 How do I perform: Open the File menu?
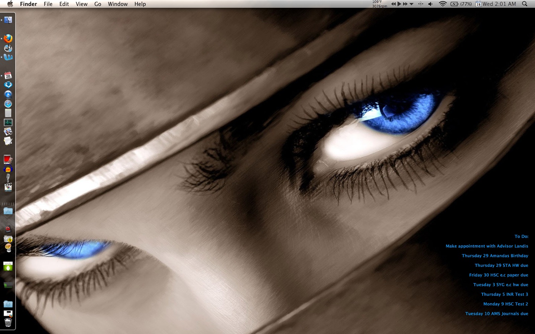coord(48,4)
